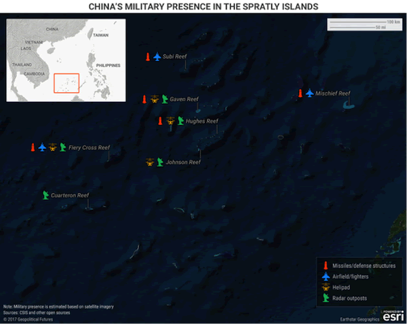Click the red missile icon at Fiery Cross Reef

pyautogui.click(x=32, y=147)
